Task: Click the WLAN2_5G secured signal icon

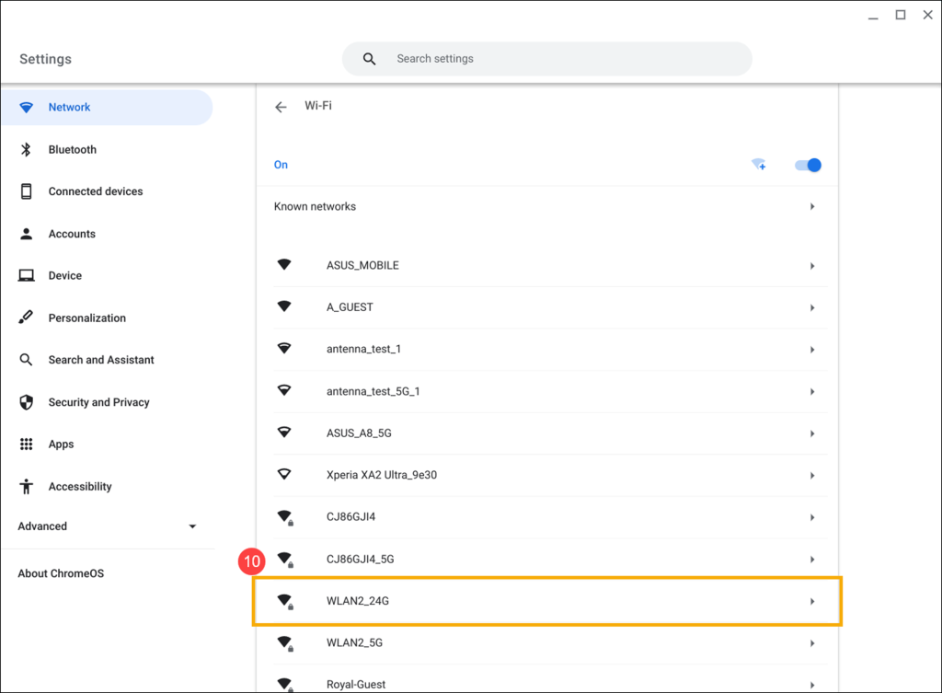Action: (285, 643)
